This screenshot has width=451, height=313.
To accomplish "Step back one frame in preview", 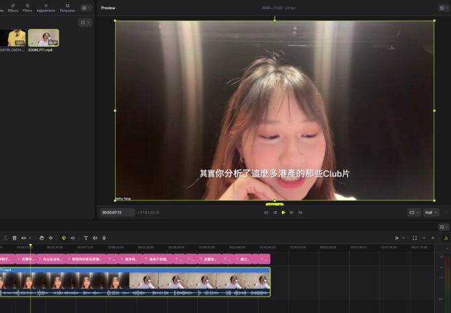I will click(x=275, y=213).
